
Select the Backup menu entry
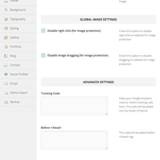point(18,102)
